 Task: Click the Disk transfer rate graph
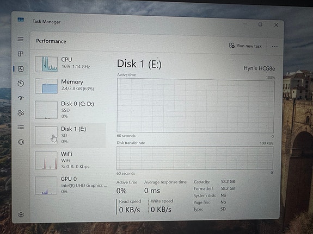[195, 158]
